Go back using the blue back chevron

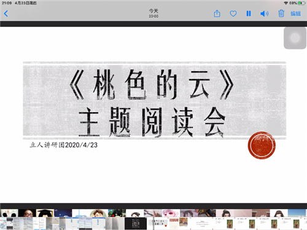6,13
